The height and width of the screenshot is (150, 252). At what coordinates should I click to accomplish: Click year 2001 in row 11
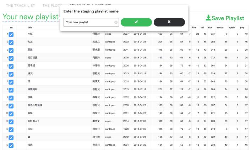point(126,113)
